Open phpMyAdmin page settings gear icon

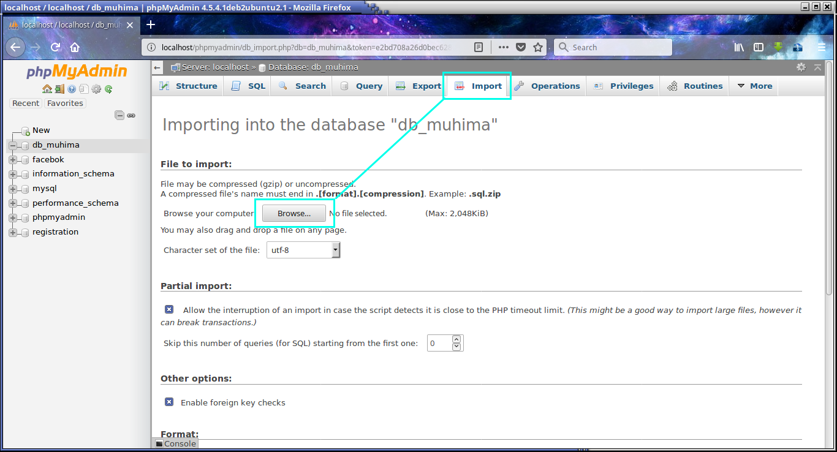[801, 67]
